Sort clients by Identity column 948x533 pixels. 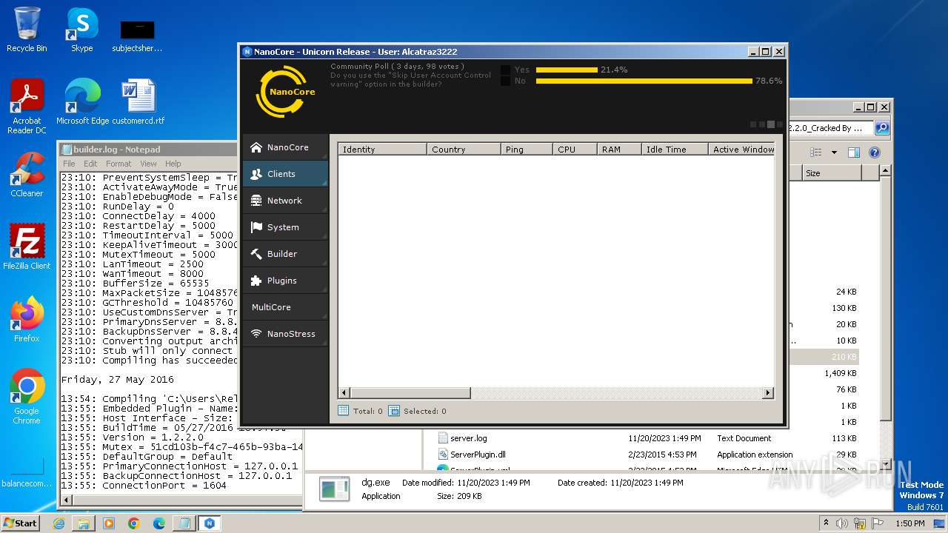(x=383, y=150)
